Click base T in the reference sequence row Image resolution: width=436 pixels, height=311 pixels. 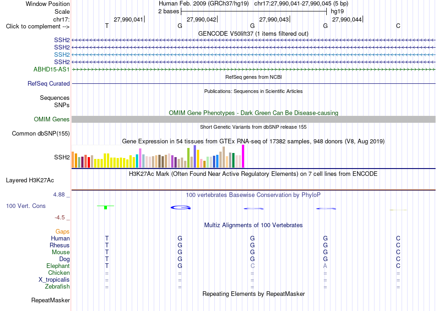(x=107, y=26)
